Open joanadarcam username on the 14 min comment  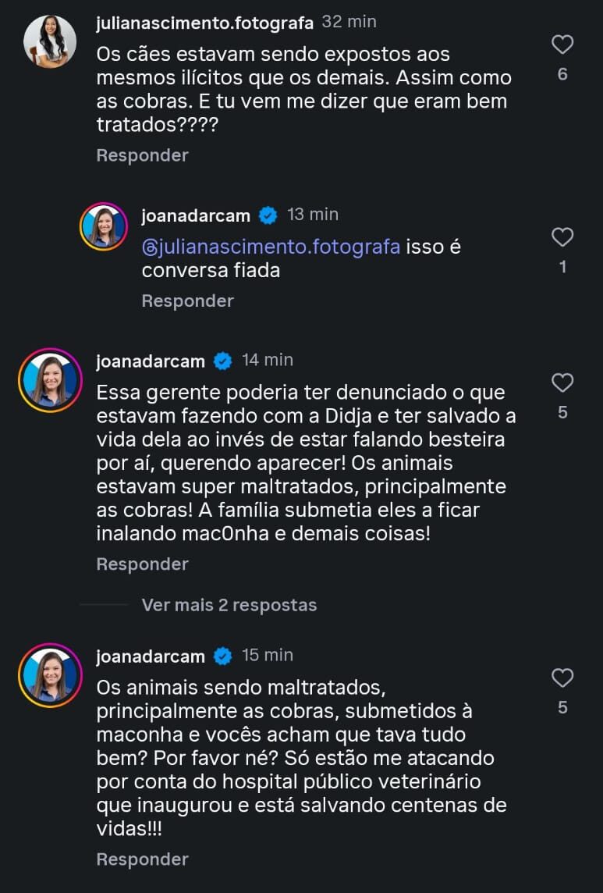click(x=151, y=361)
